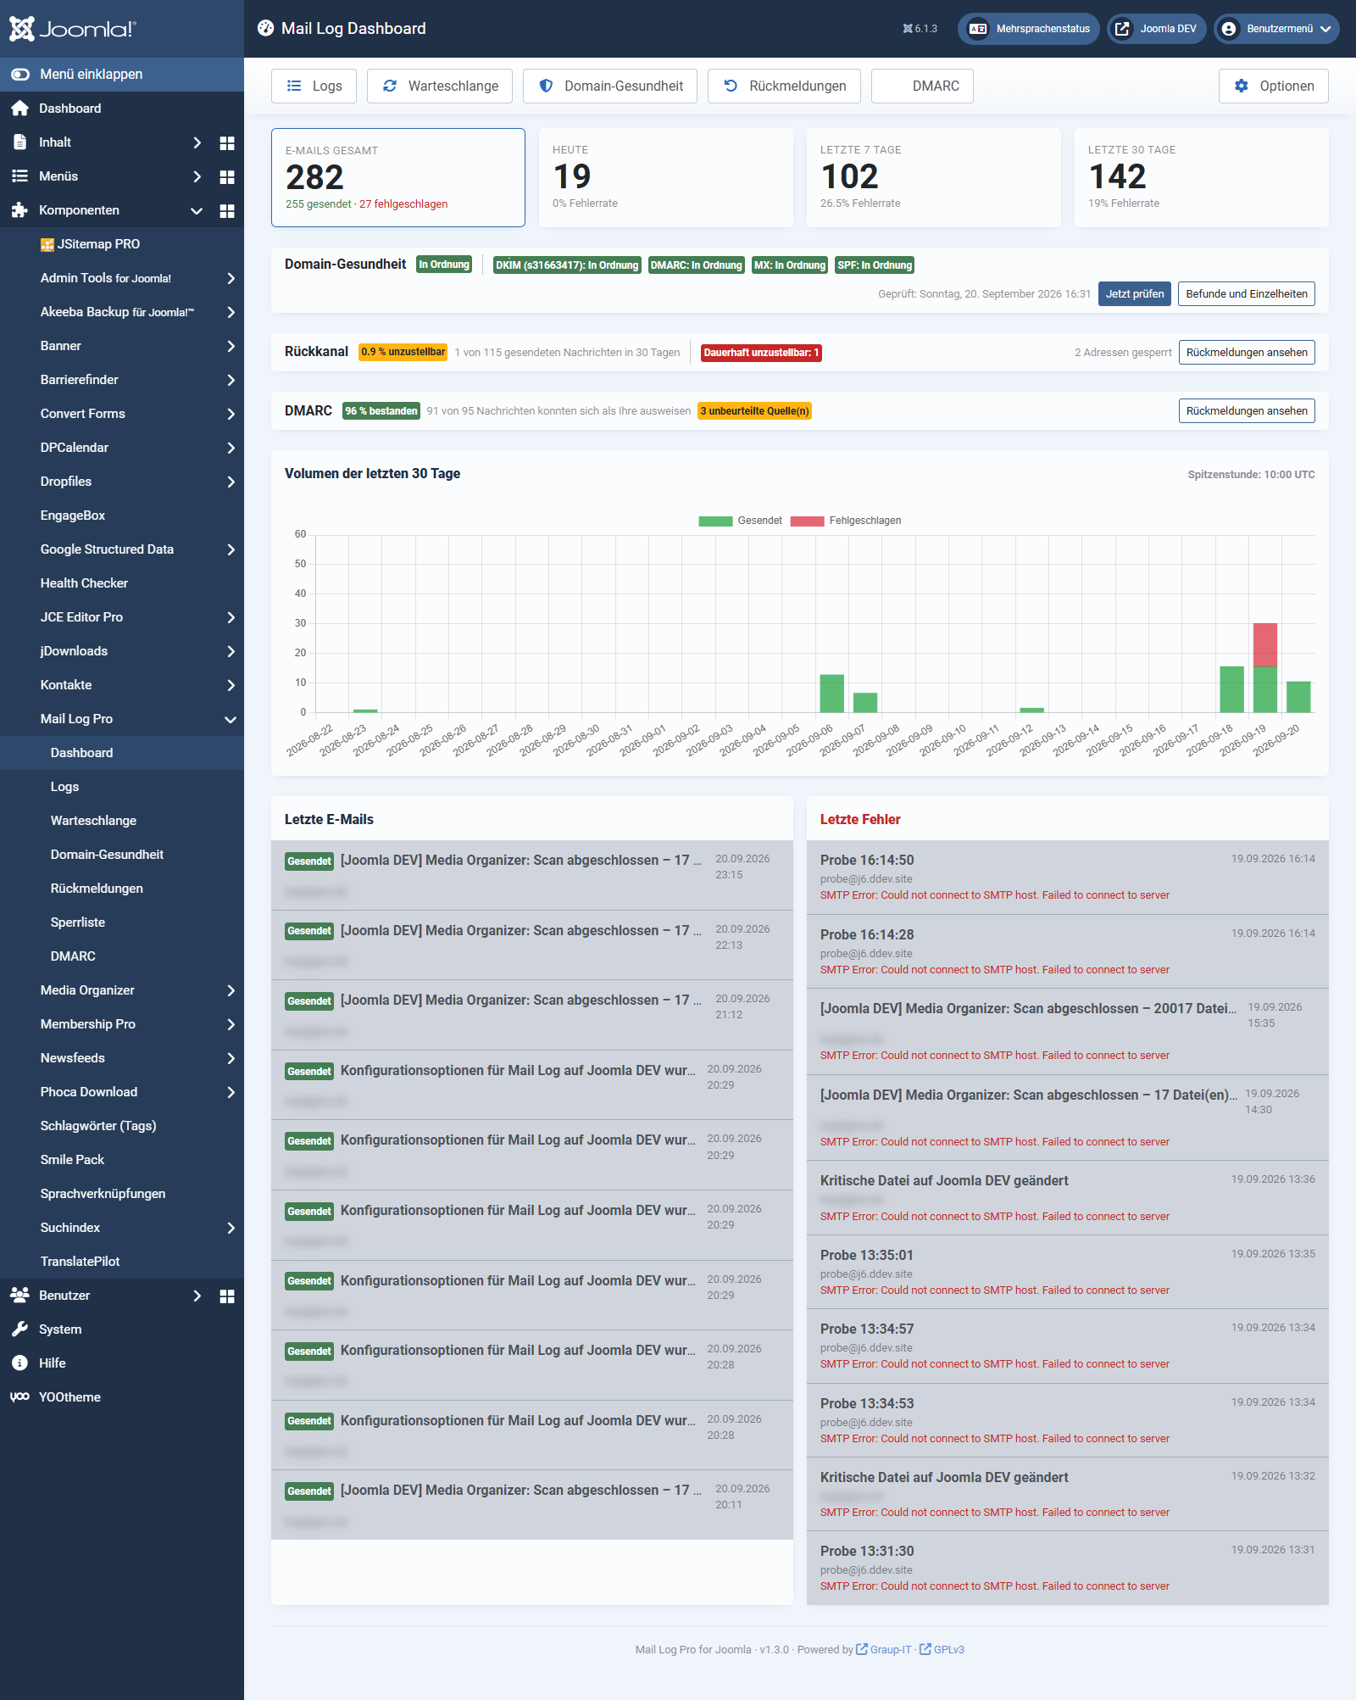Open the Inhalt dashboard grid icon
Screen dimensions: 1356x1700
point(227,143)
